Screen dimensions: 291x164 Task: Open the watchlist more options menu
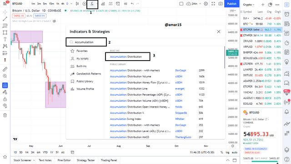pyautogui.click(x=277, y=5)
